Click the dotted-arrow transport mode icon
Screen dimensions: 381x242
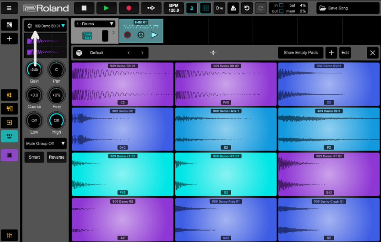[x=151, y=8]
